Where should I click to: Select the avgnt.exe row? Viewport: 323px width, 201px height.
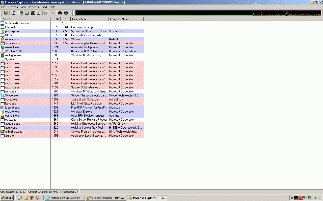coord(72,128)
